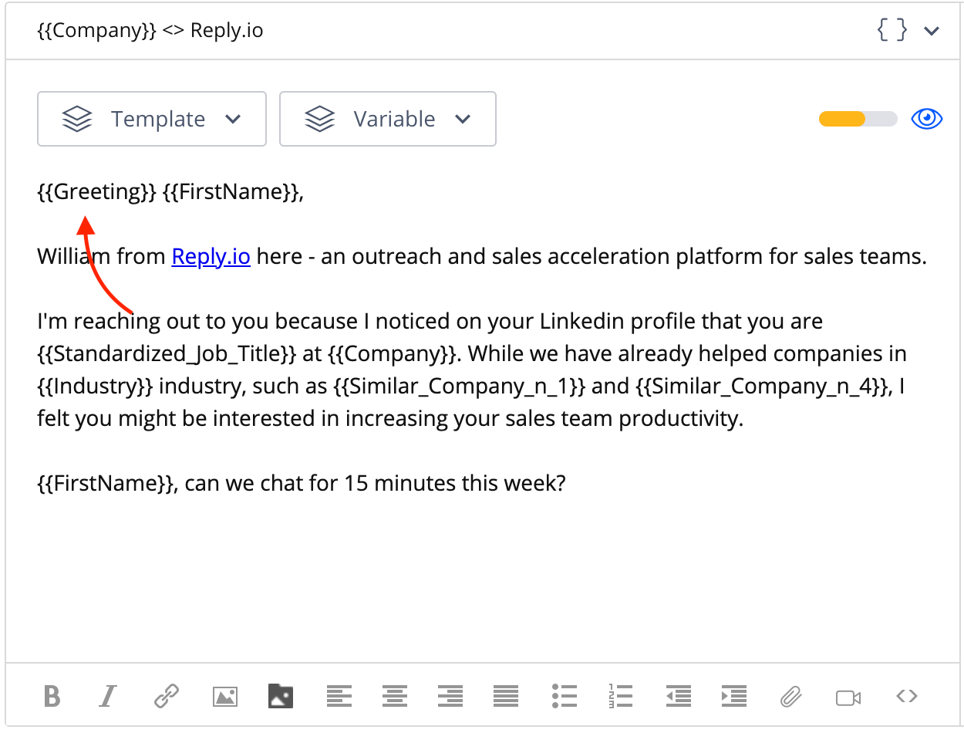
Task: Toggle bold formatting
Action: coord(52,697)
